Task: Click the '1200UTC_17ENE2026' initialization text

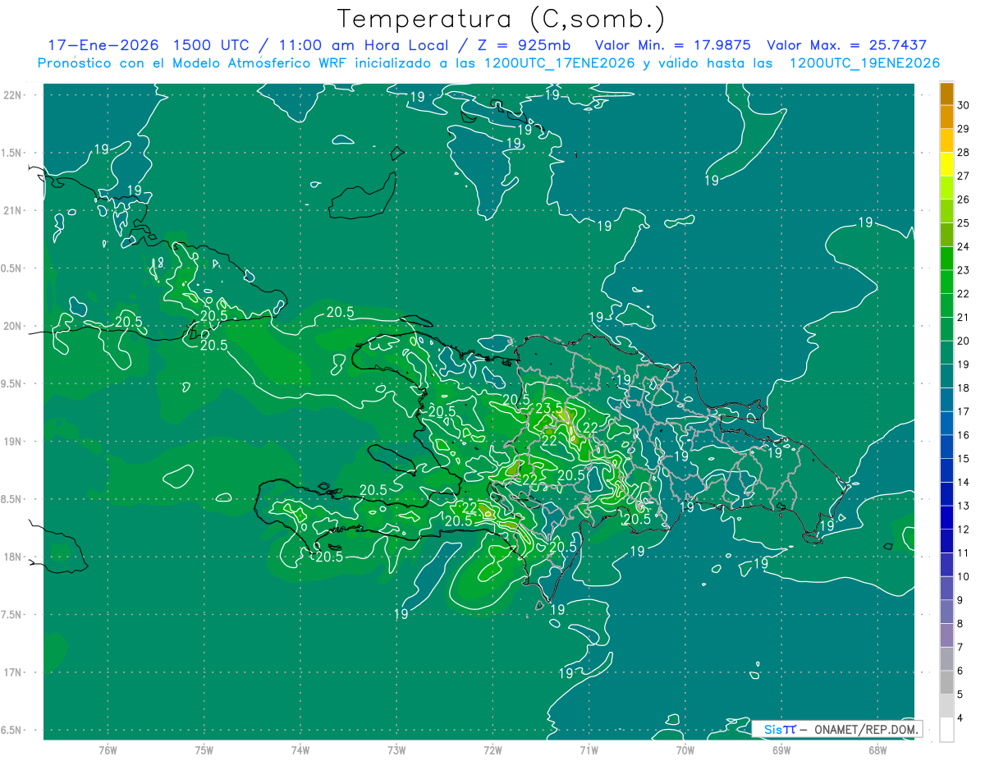Action: 557,63
